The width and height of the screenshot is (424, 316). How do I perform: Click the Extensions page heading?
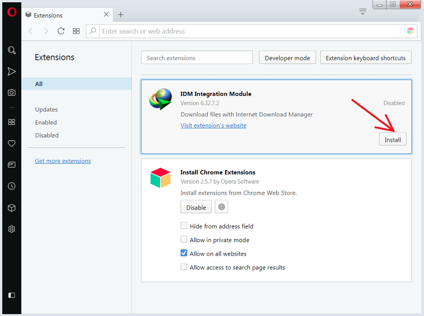(x=55, y=57)
